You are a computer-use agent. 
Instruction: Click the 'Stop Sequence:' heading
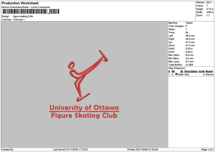coord(177,68)
